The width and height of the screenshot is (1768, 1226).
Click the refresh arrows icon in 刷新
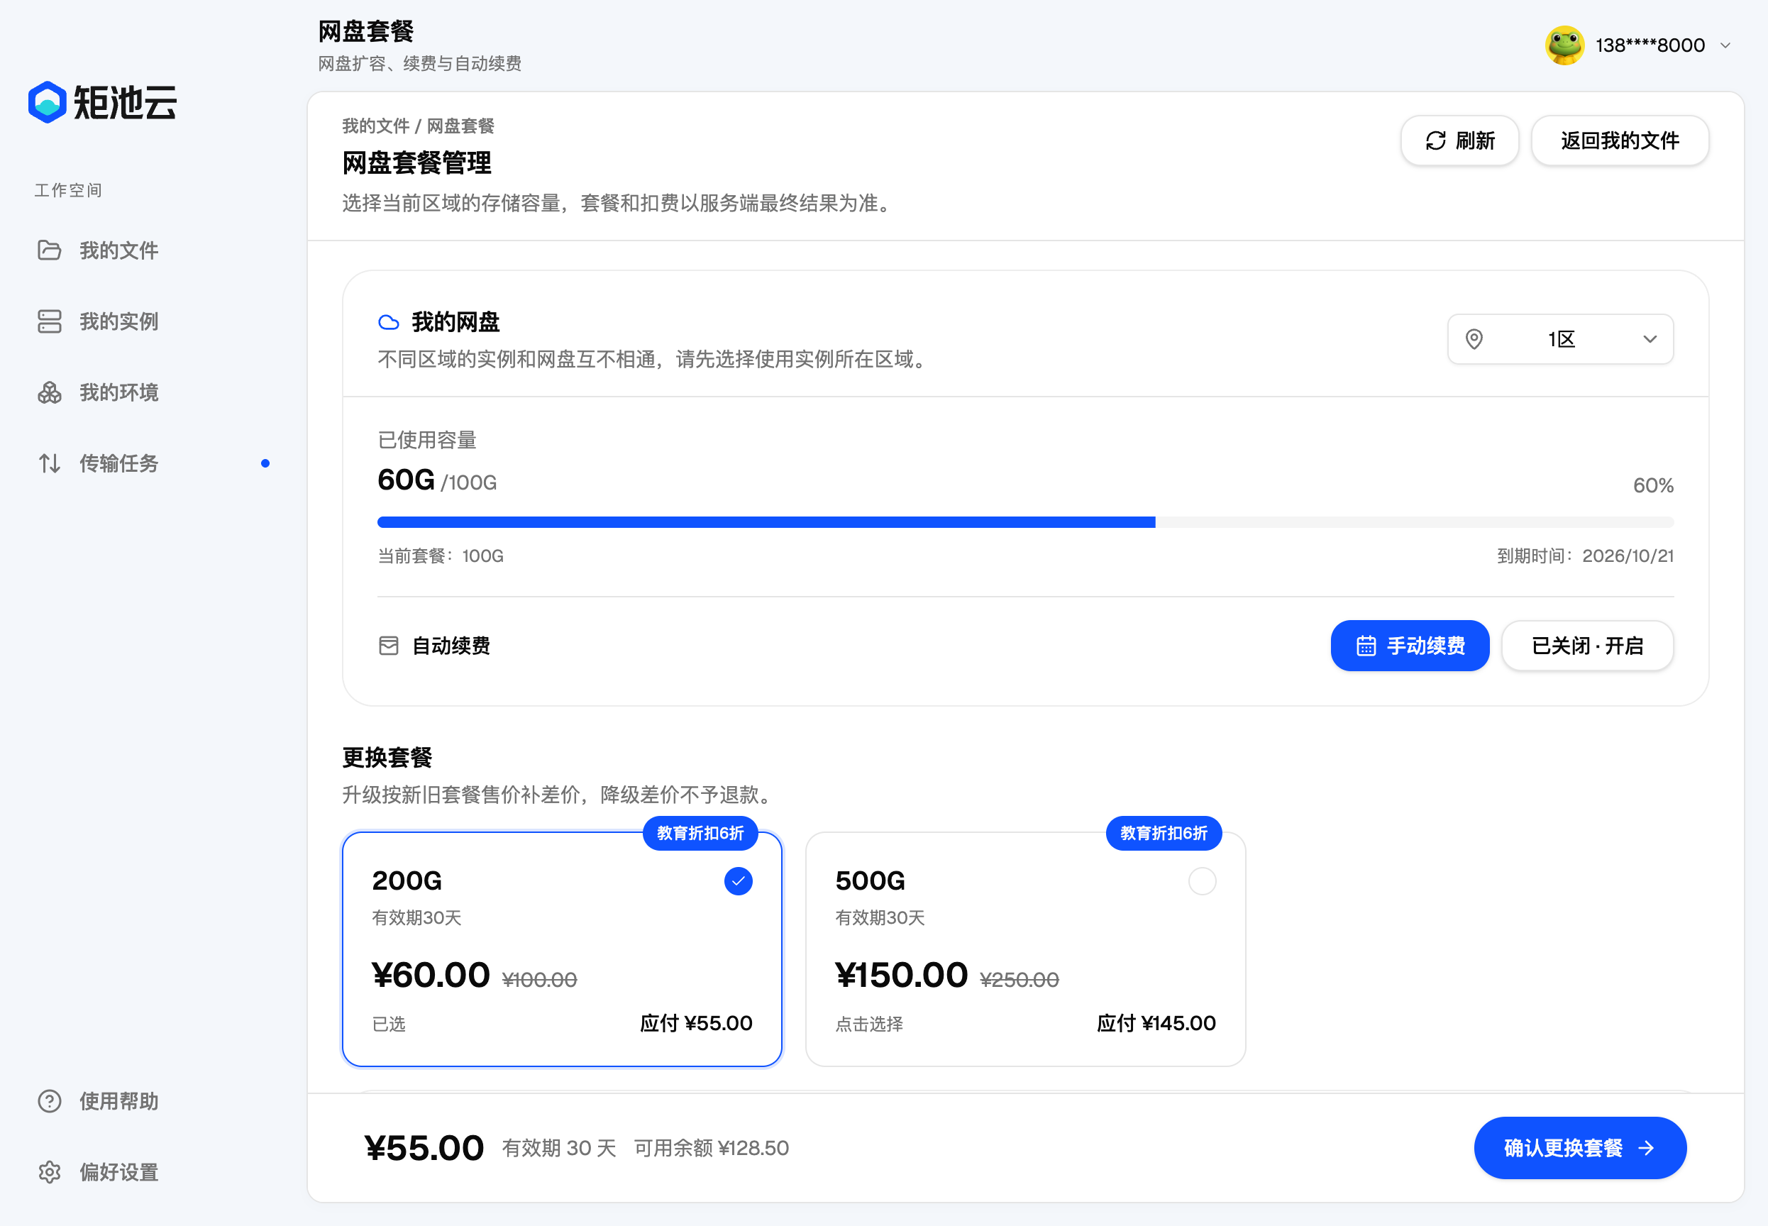[1435, 140]
